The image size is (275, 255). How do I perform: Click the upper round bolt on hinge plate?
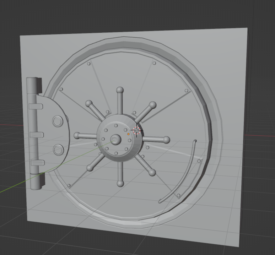58,121
